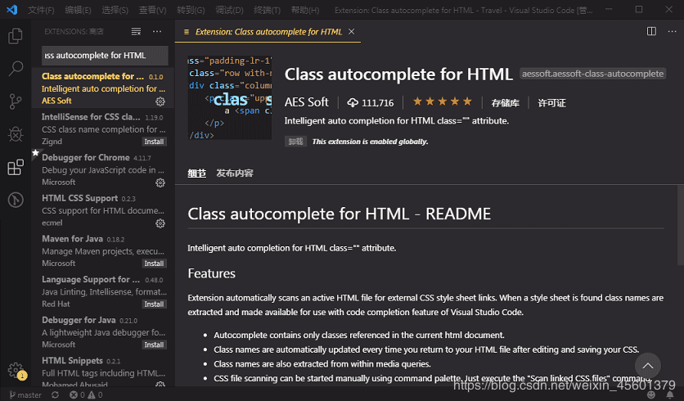Open the 存储库 repository link
The width and height of the screenshot is (684, 401).
coord(505,103)
